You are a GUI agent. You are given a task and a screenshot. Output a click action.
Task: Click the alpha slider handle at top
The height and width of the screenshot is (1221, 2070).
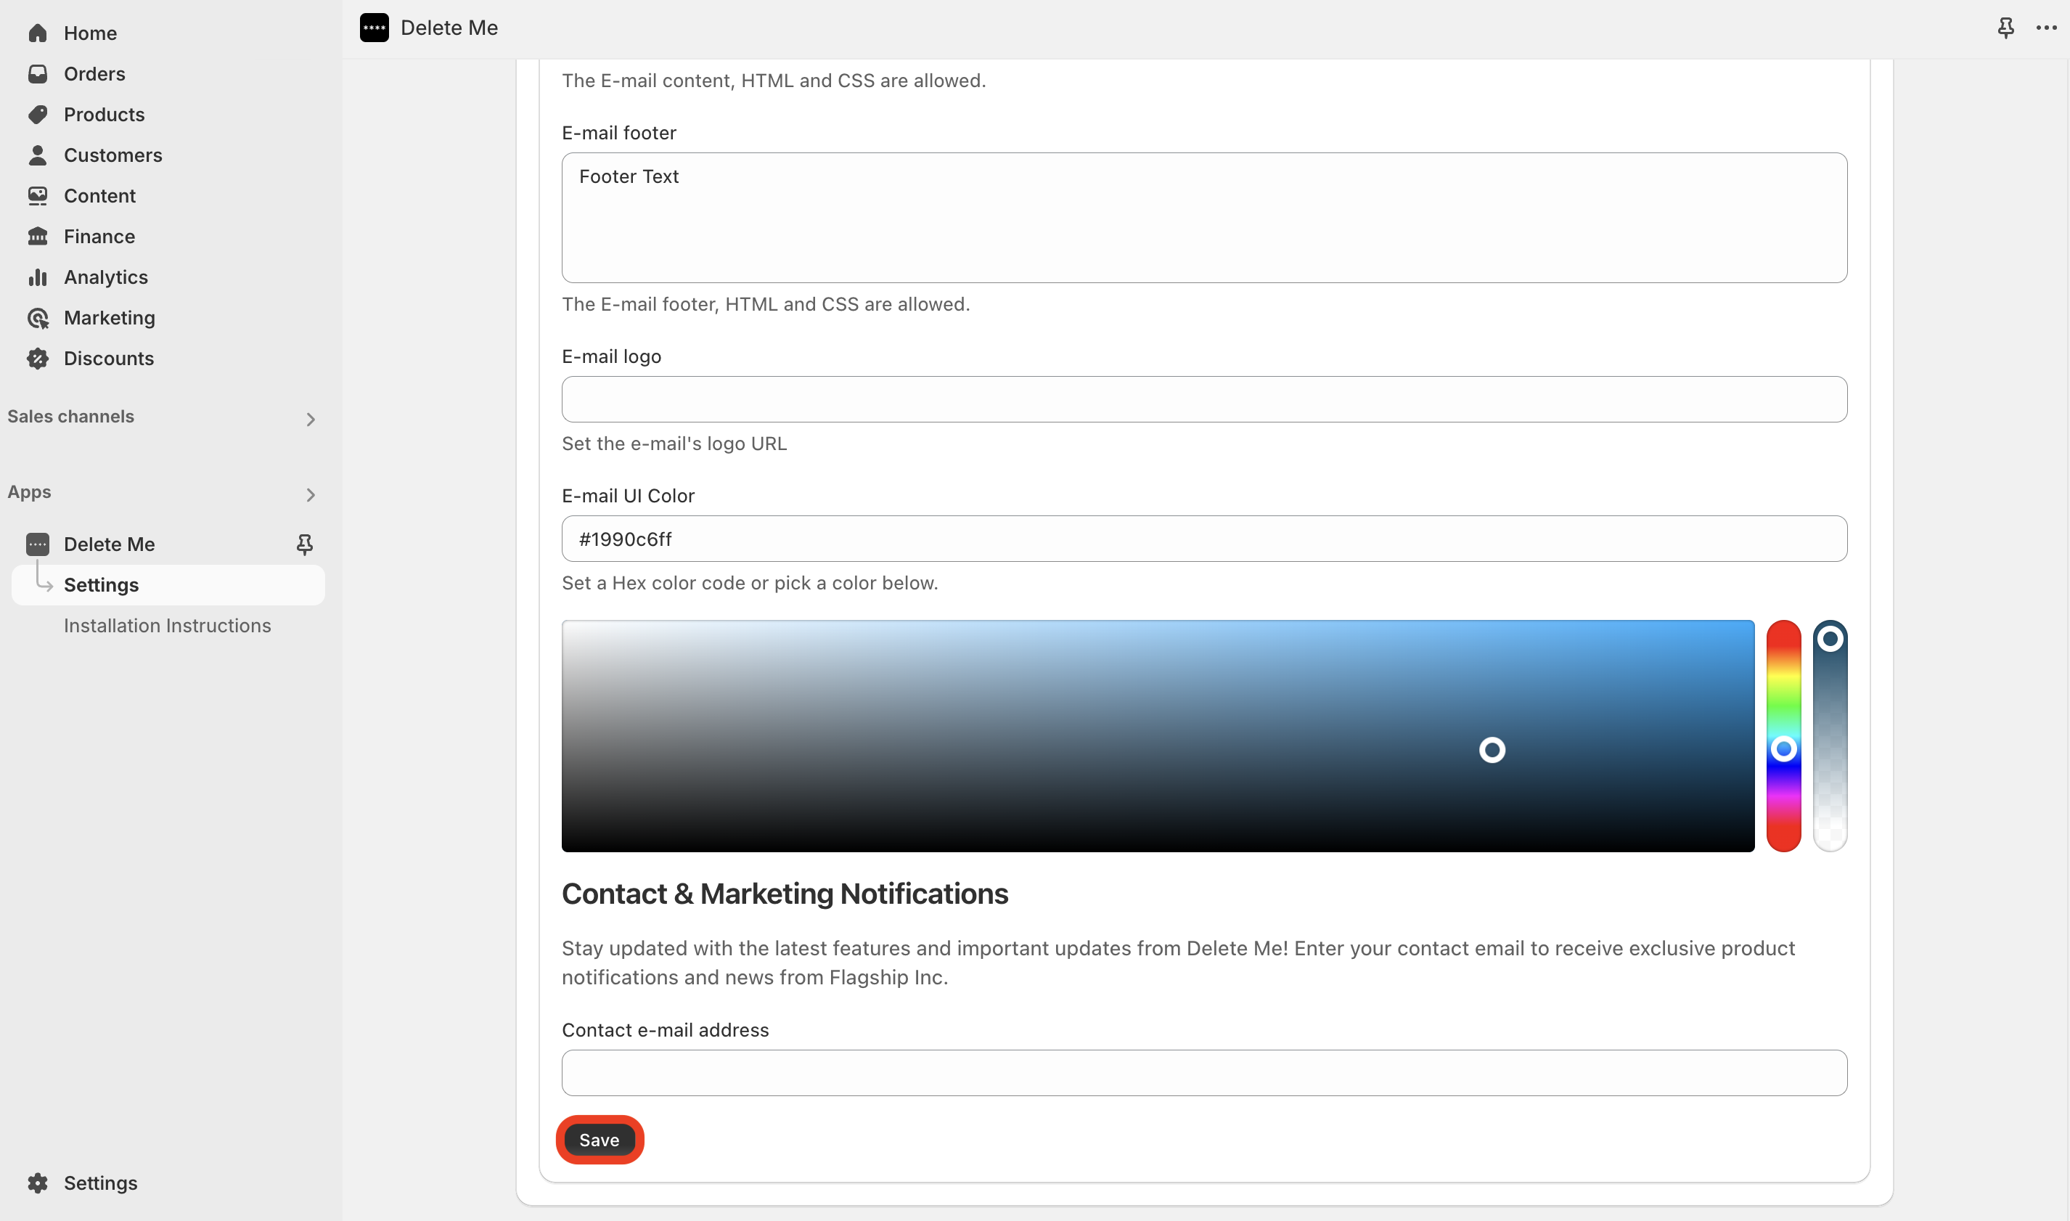click(1830, 640)
